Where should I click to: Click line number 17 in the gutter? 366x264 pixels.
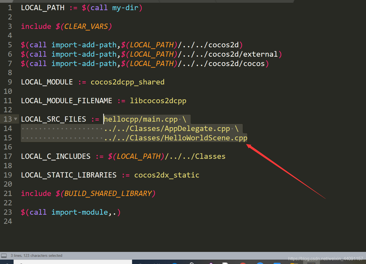8,156
